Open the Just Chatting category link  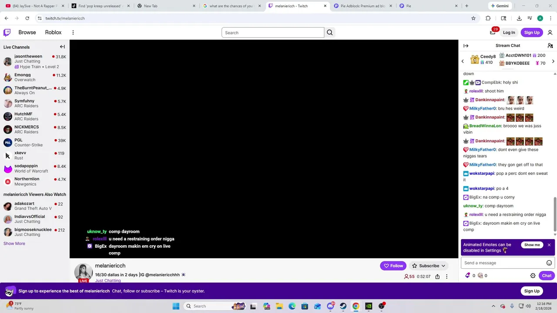(x=108, y=281)
